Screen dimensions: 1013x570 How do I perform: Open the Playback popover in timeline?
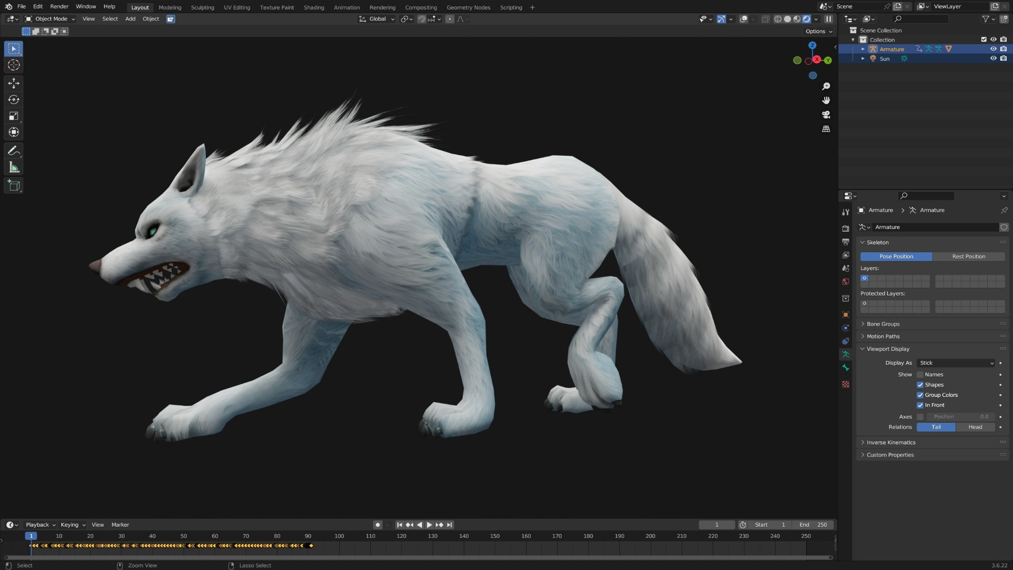(41, 525)
